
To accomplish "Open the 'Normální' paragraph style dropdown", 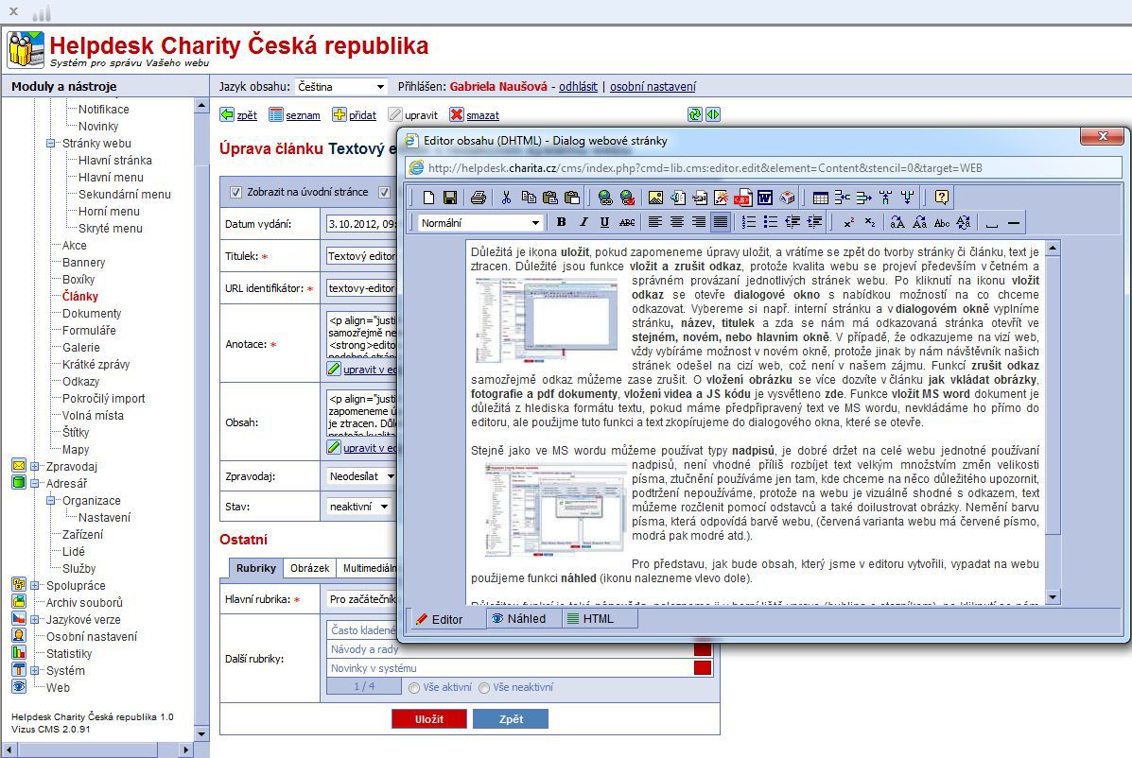I will 480,223.
